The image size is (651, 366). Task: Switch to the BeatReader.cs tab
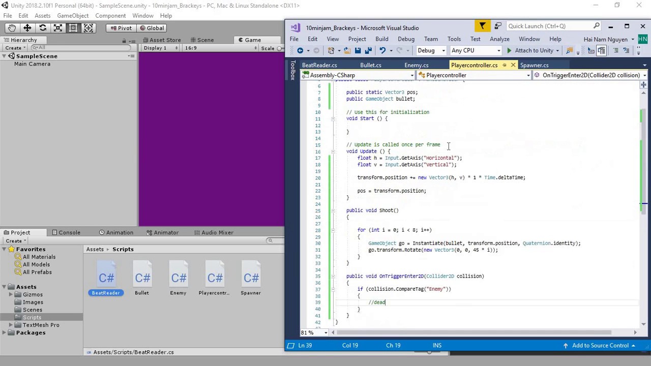tap(319, 65)
